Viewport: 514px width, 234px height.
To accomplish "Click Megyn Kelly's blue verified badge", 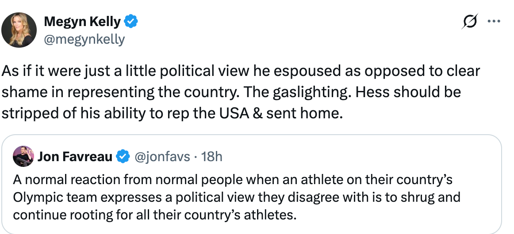I will (131, 21).
